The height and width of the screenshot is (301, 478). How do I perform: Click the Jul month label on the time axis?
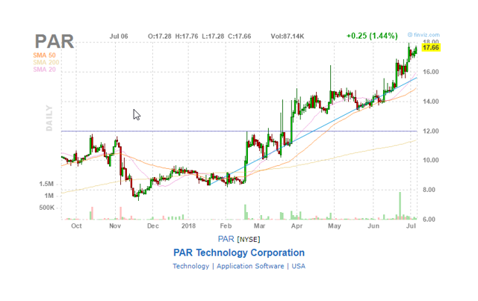(412, 226)
